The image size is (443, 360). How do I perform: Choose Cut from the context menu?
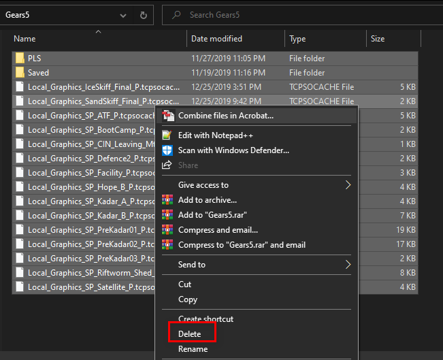point(185,284)
